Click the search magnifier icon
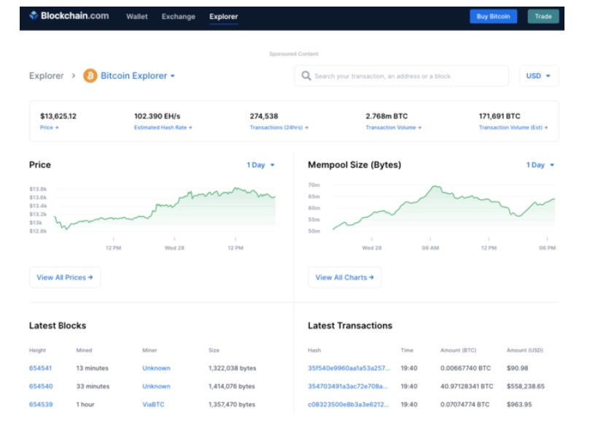This screenshot has width=590, height=425. [306, 76]
